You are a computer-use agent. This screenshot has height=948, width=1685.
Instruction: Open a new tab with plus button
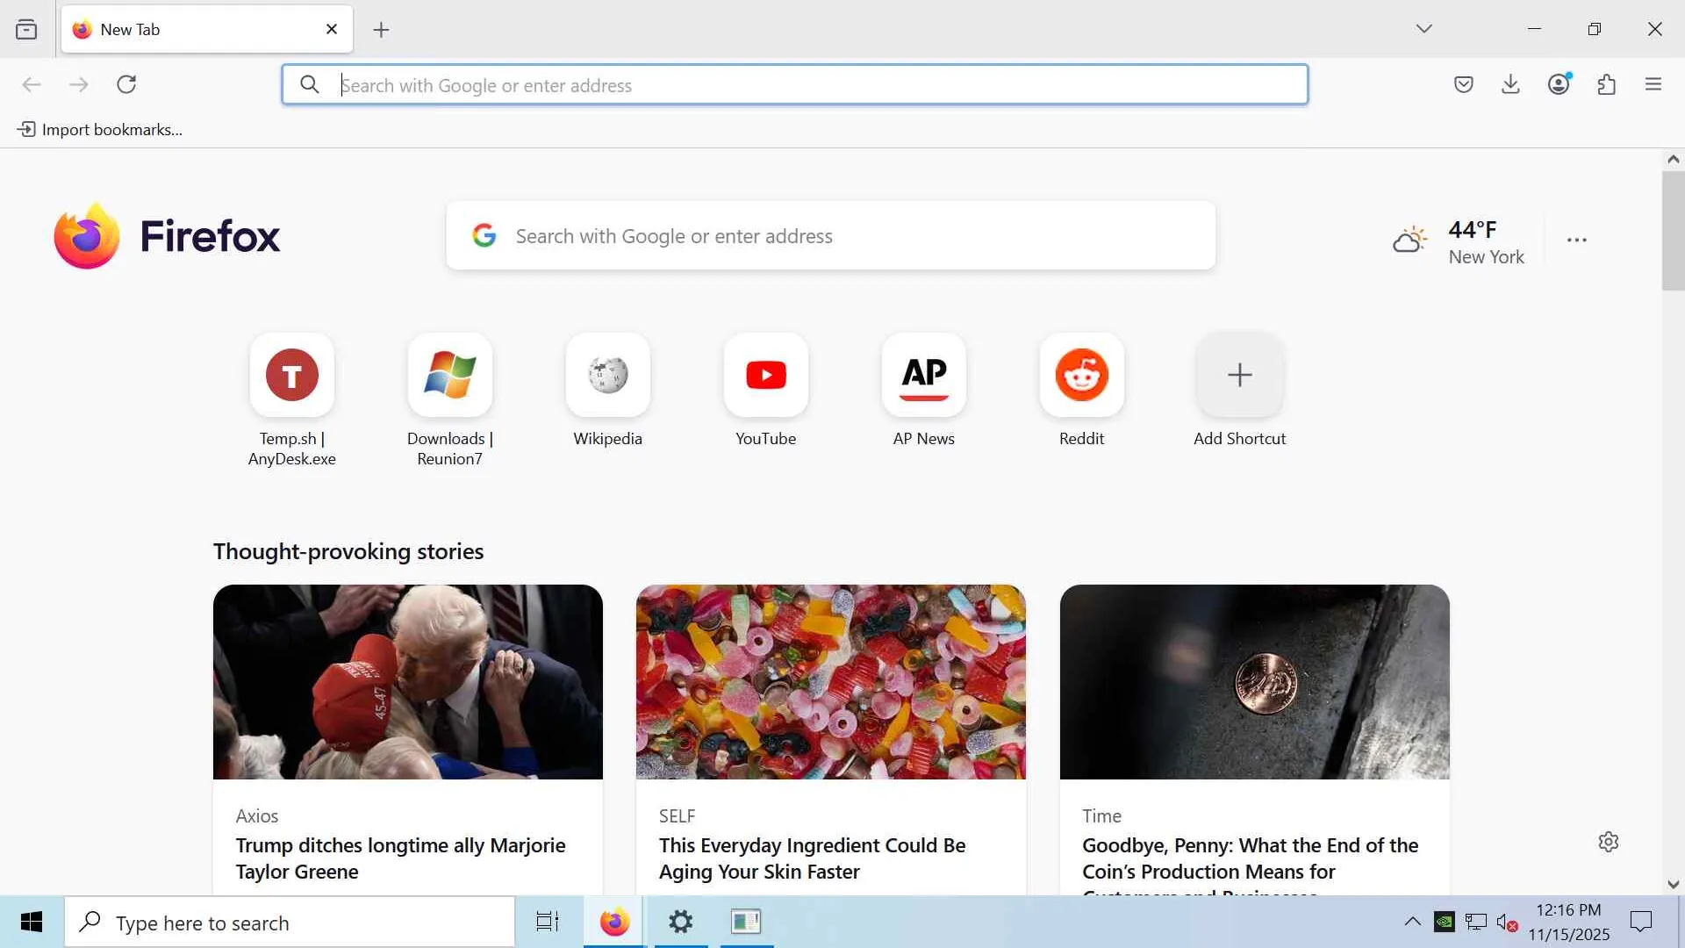(x=381, y=30)
